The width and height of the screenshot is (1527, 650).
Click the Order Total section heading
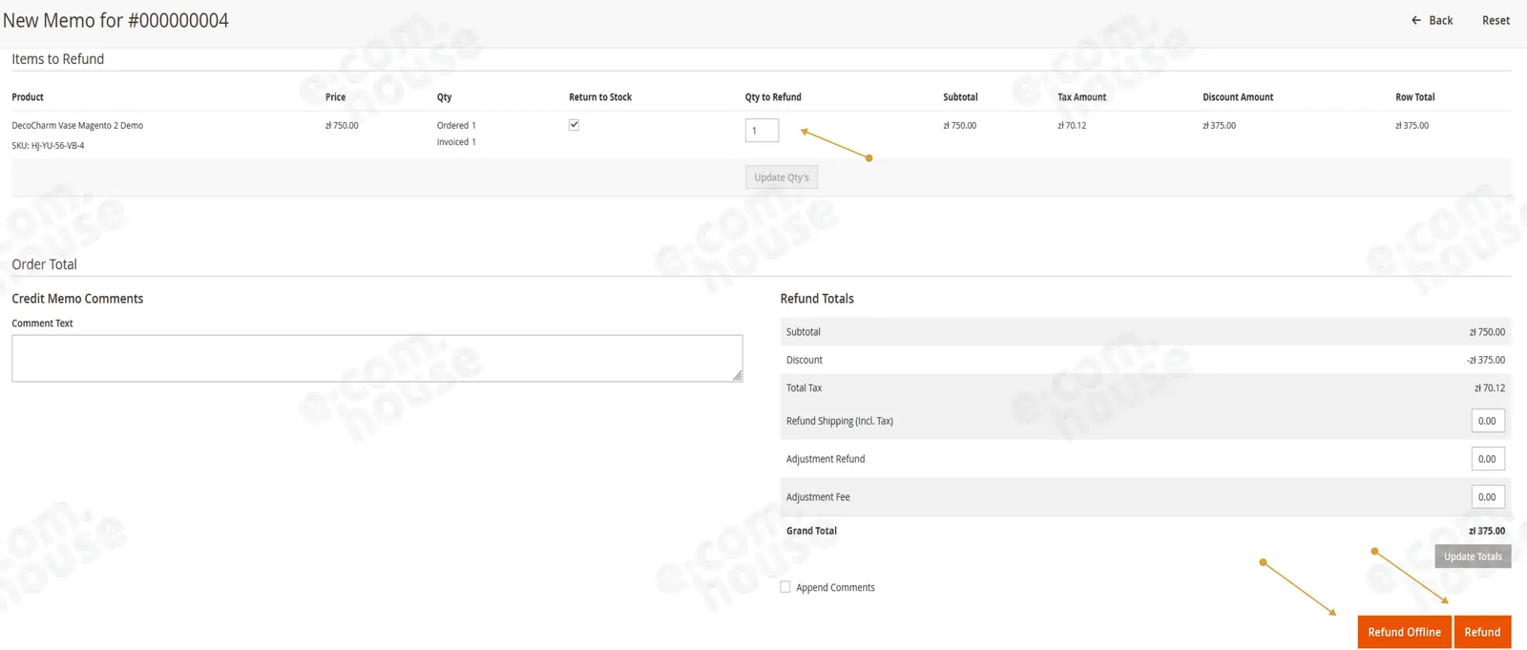44,264
